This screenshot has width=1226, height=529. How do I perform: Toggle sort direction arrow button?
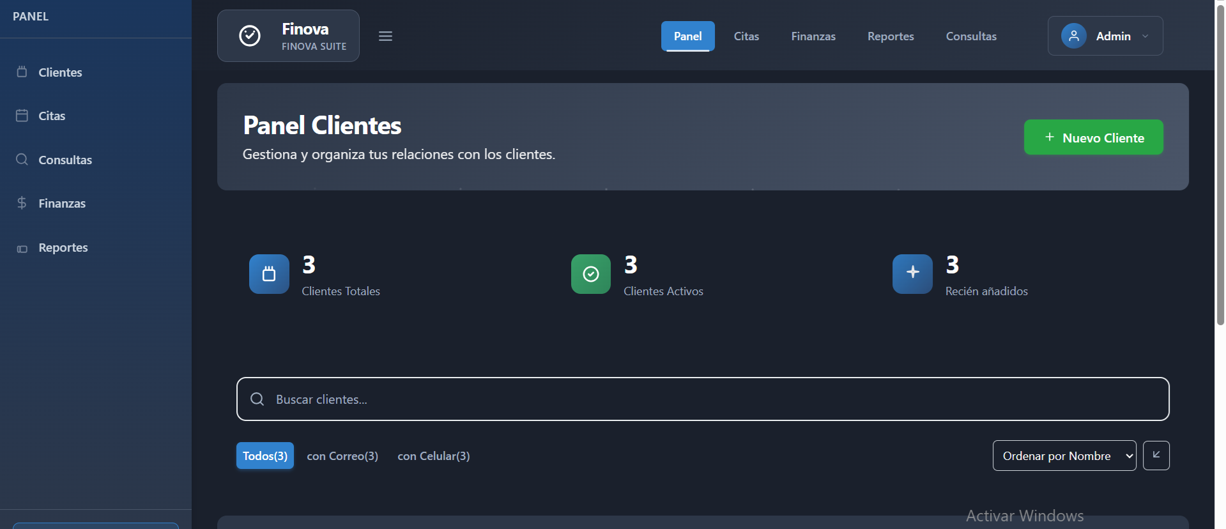pyautogui.click(x=1156, y=456)
